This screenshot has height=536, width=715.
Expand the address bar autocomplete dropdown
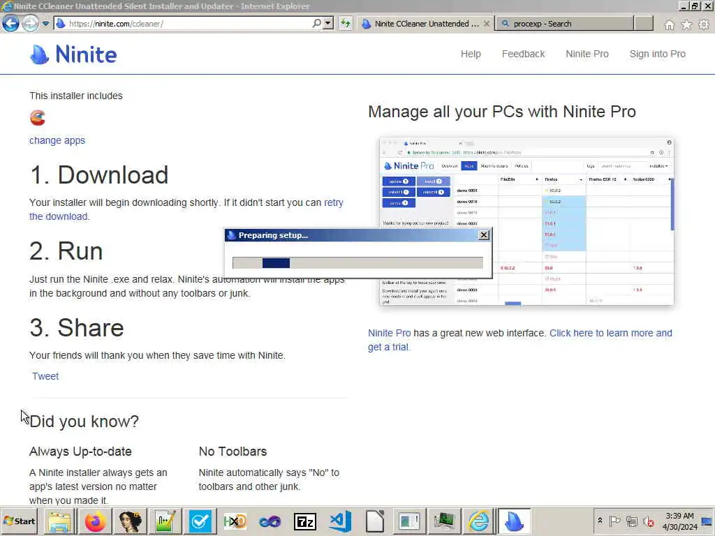tap(328, 23)
